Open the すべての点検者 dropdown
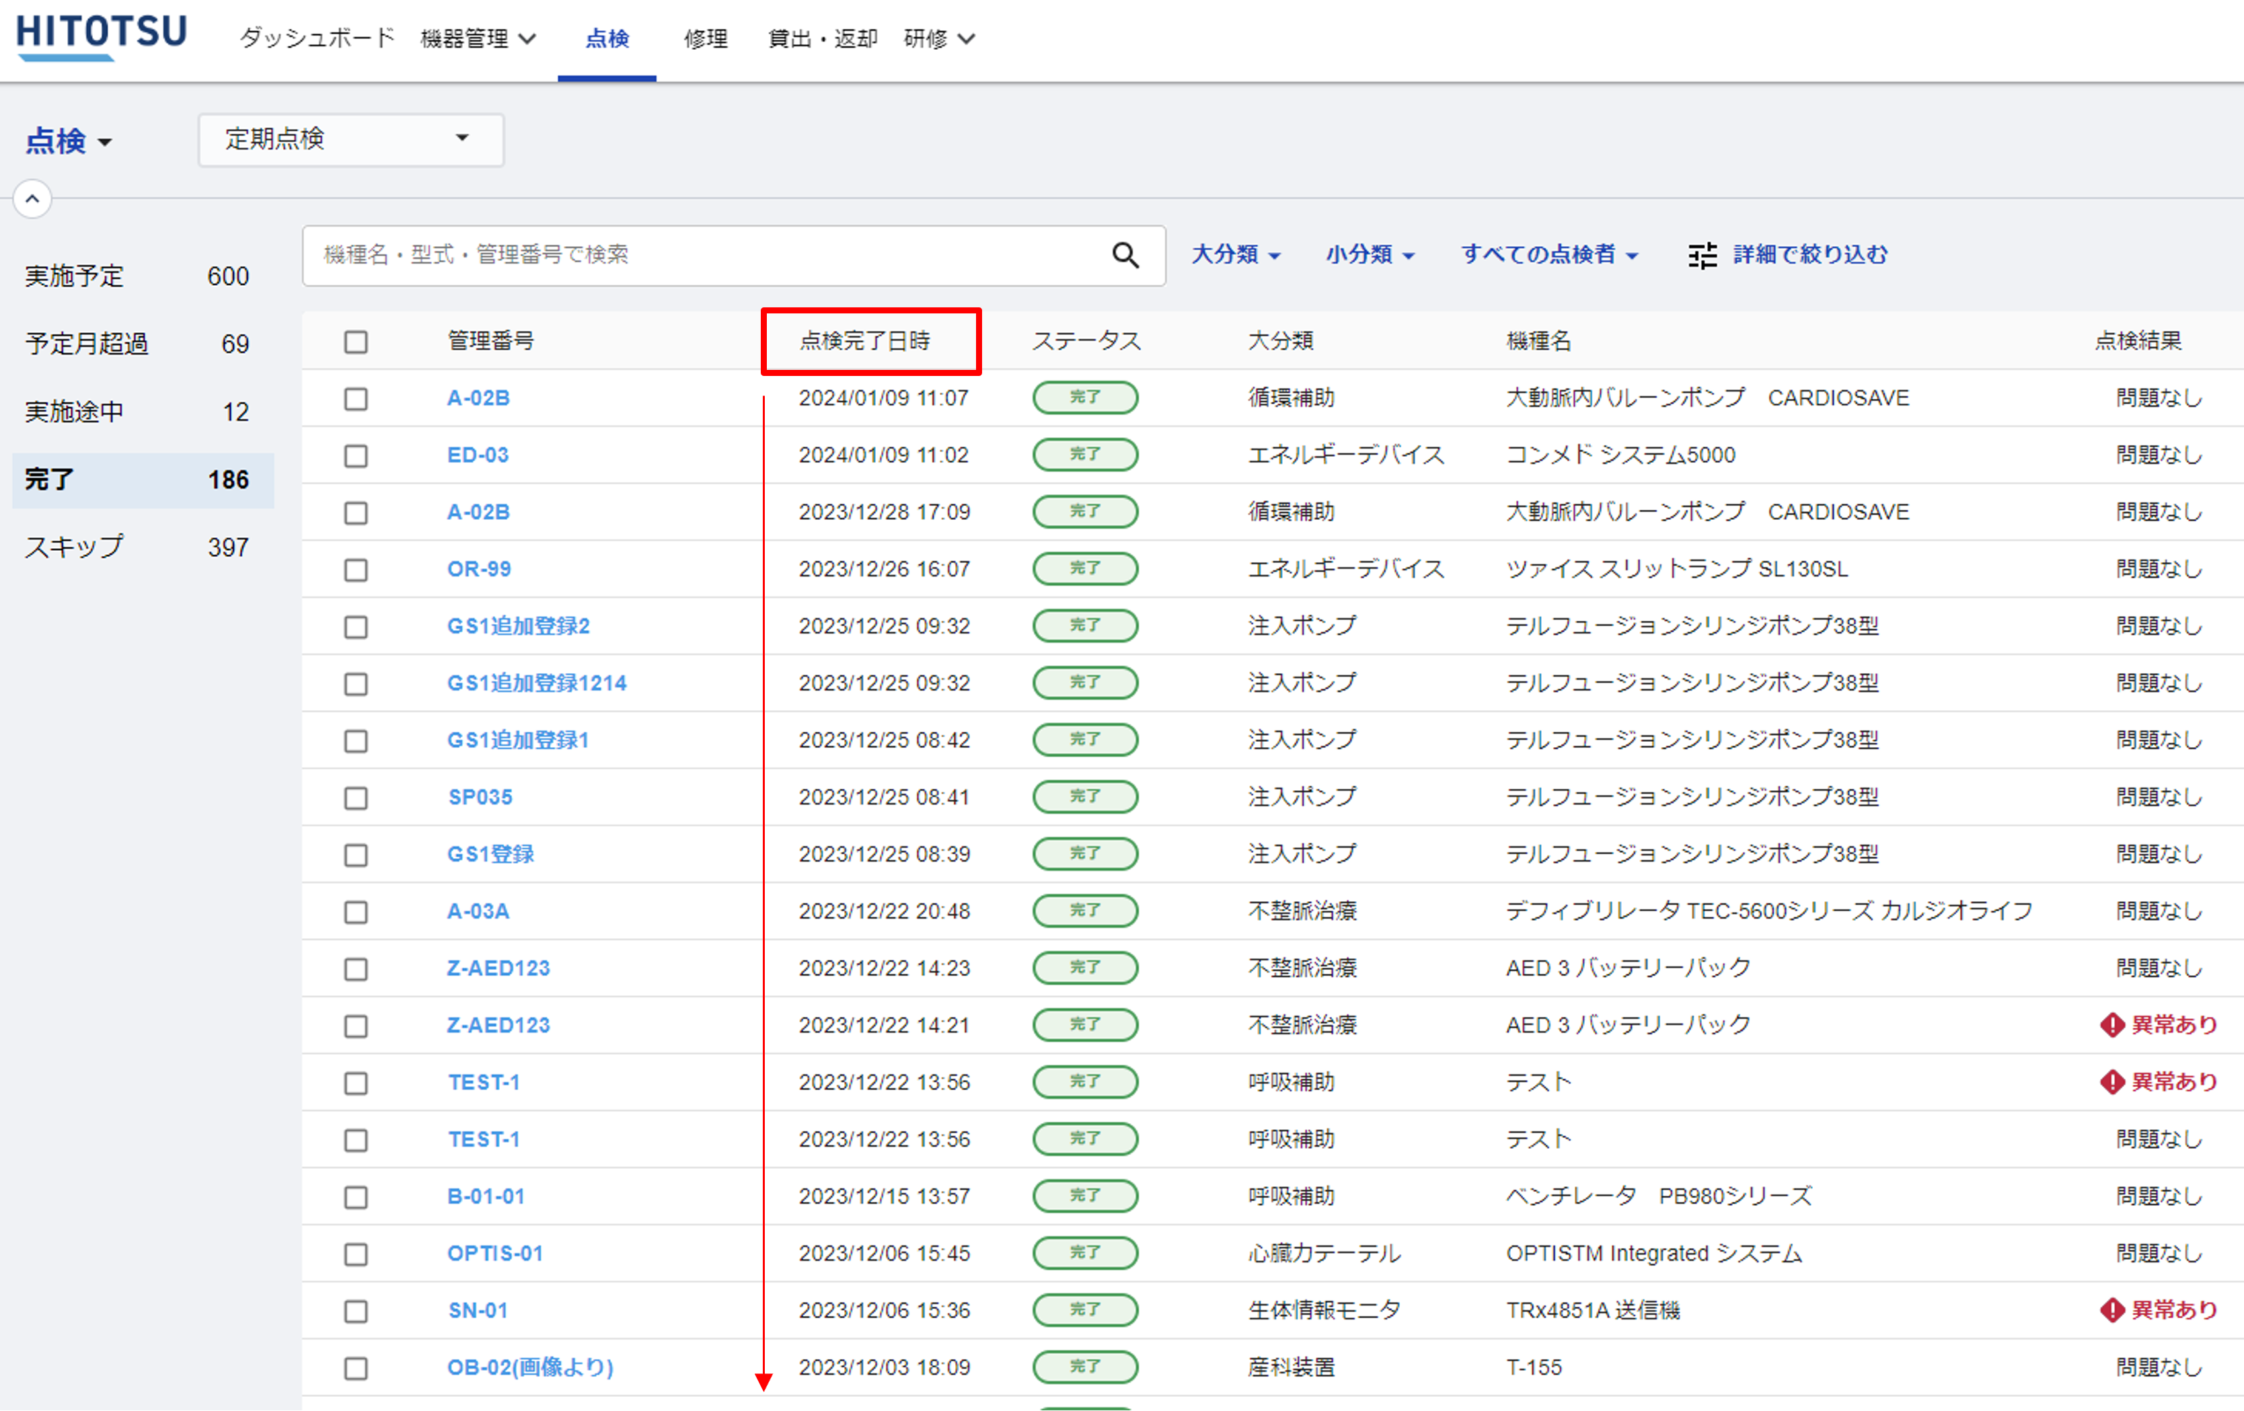The image size is (2244, 1411). 1549,254
